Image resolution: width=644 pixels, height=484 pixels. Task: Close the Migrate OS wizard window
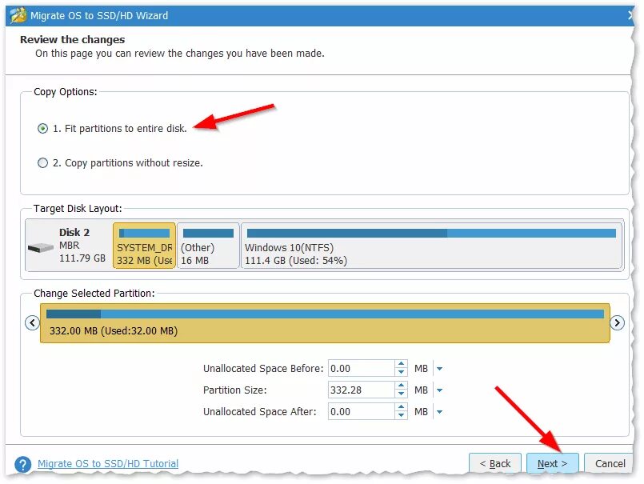(x=630, y=16)
